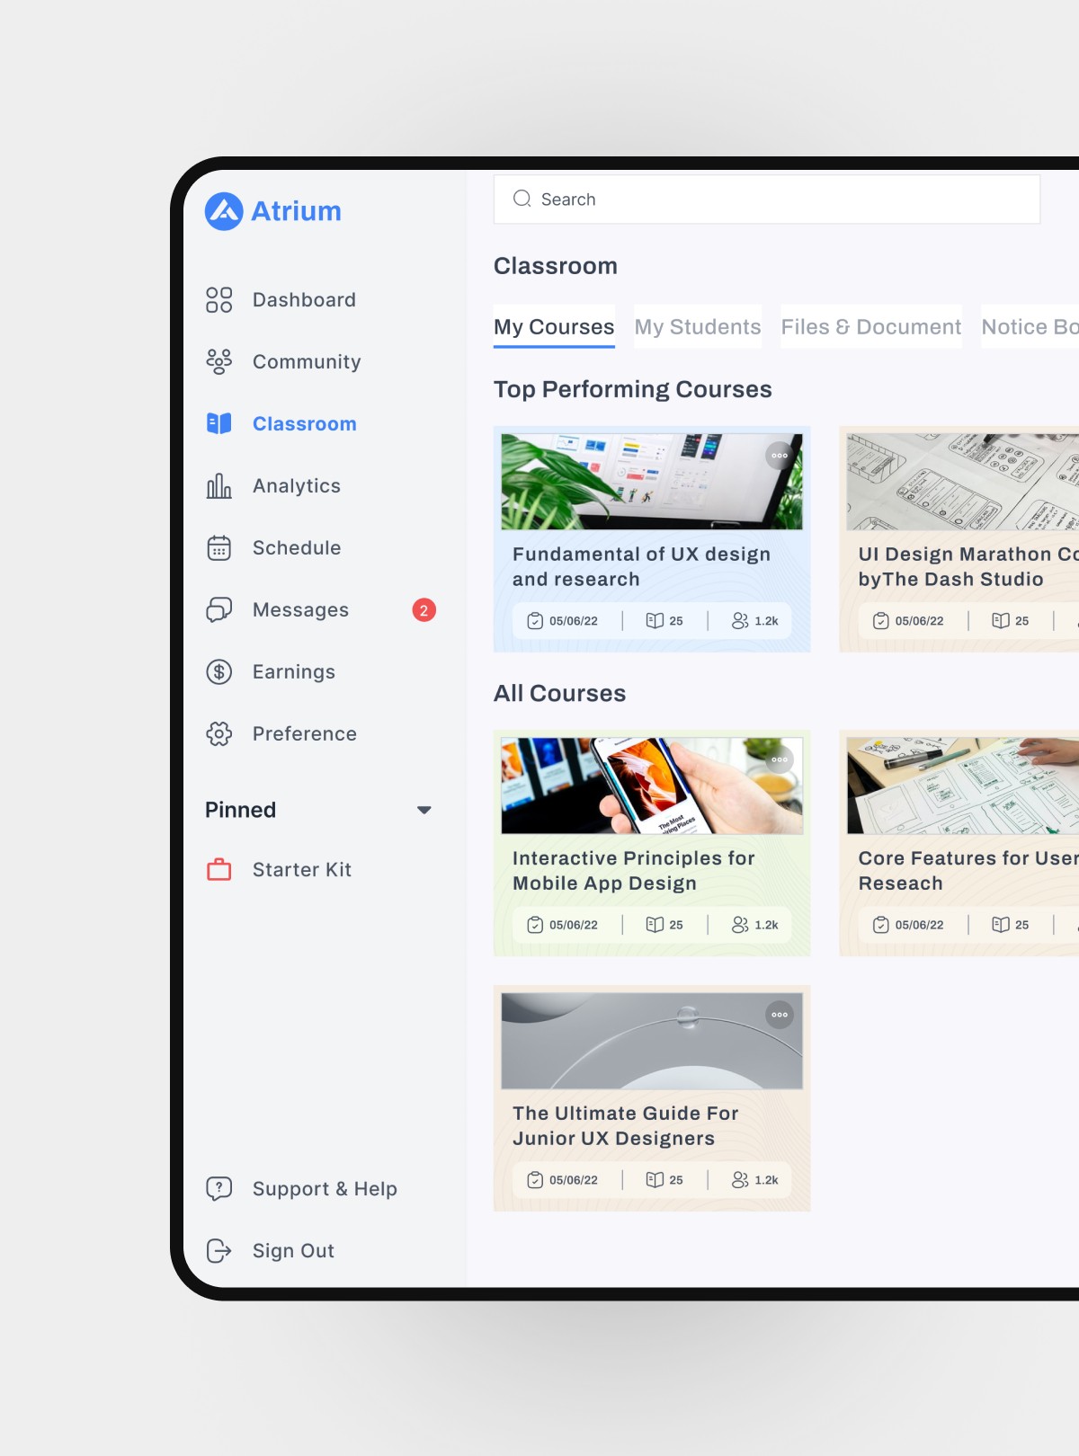Open Messages from sidebar
Image resolution: width=1079 pixels, height=1456 pixels.
click(x=300, y=610)
